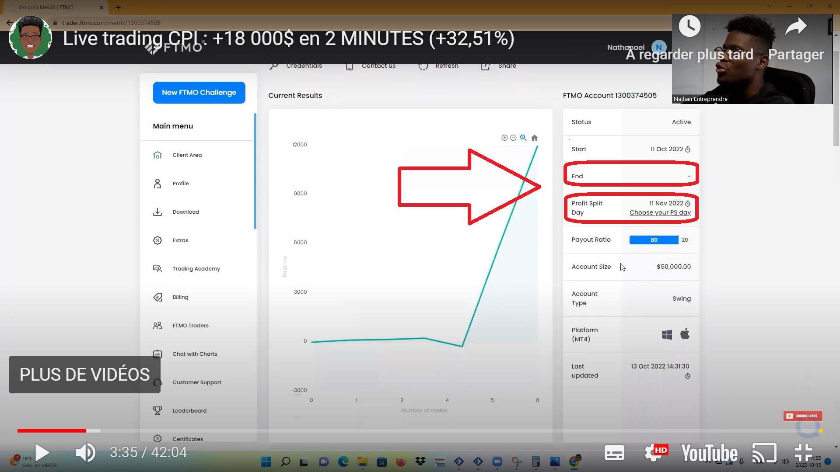Viewport: 840px width, 472px height.
Task: Reset chart with home icon
Action: (x=534, y=138)
